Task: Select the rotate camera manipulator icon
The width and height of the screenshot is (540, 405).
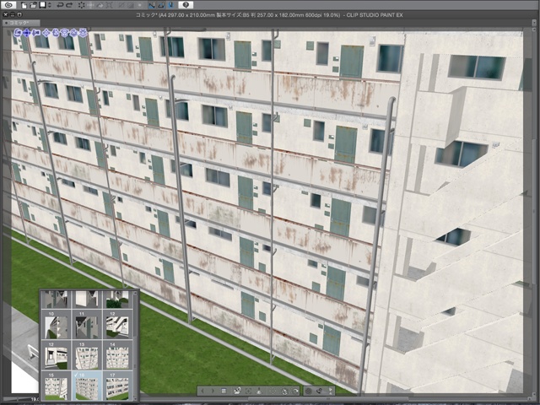Action: point(18,33)
